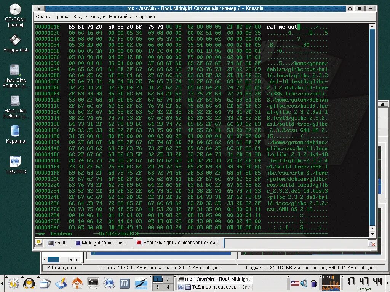Launch the terminal Konsole icon
The image size is (390, 292).
pos(93,283)
